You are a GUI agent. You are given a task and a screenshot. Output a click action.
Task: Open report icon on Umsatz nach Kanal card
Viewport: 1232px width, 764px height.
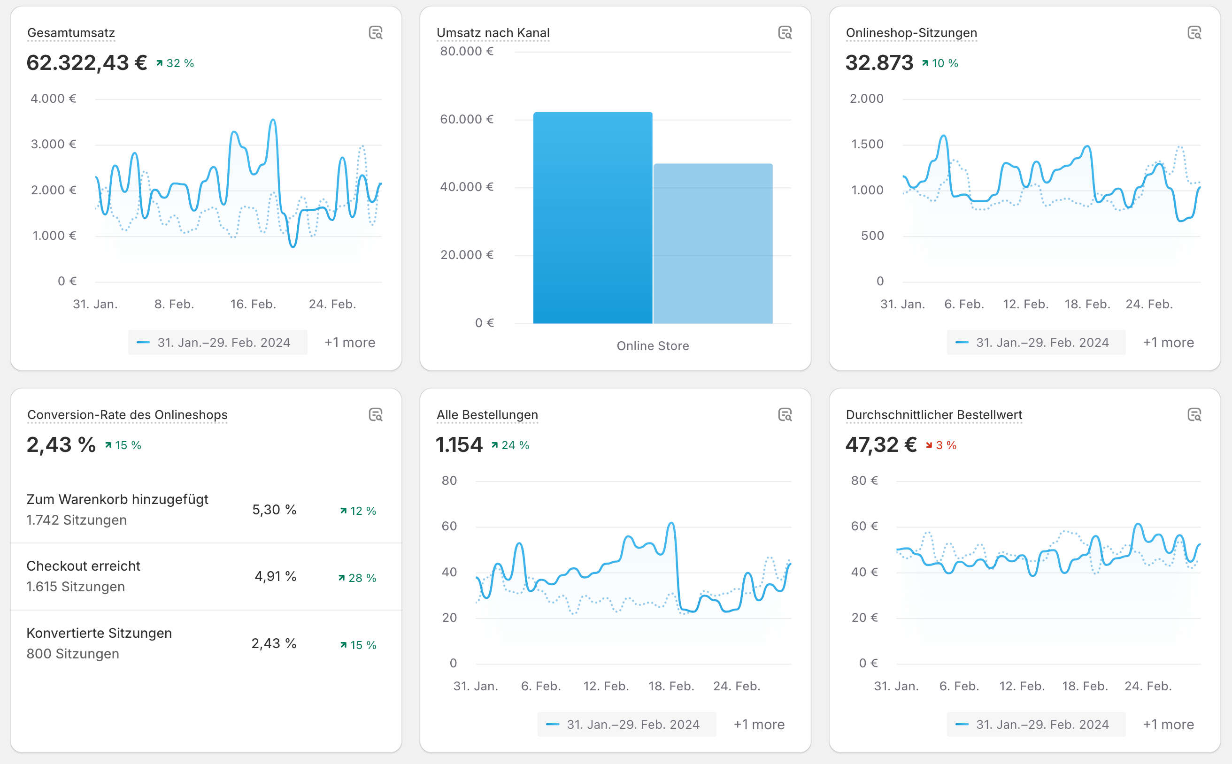[785, 33]
